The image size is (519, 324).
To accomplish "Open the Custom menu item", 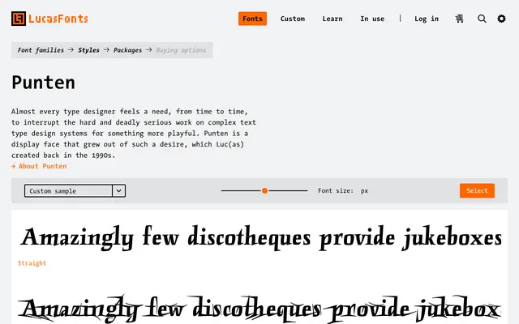I will [293, 19].
